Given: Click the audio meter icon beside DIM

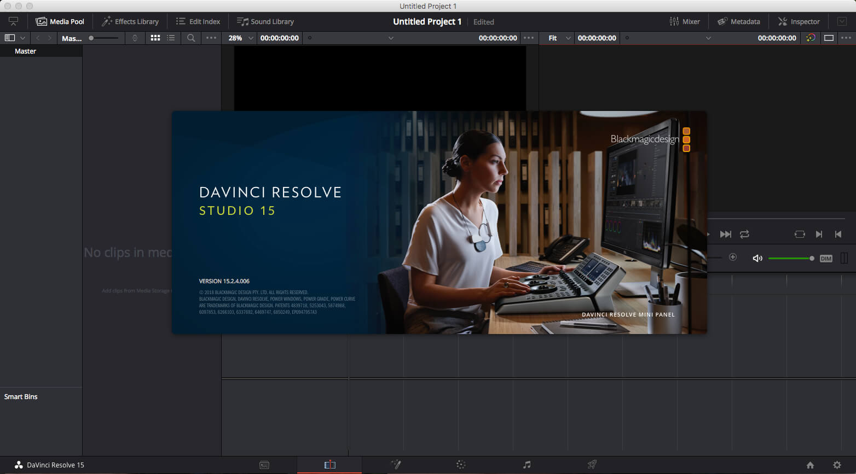Looking at the screenshot, I should tap(844, 258).
